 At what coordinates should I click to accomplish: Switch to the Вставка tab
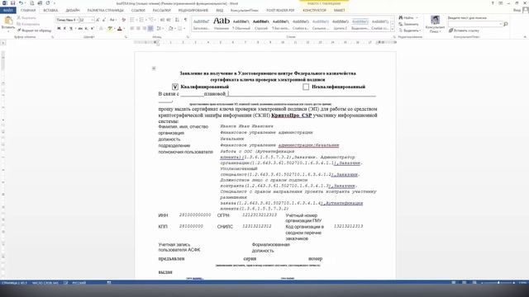(50, 11)
